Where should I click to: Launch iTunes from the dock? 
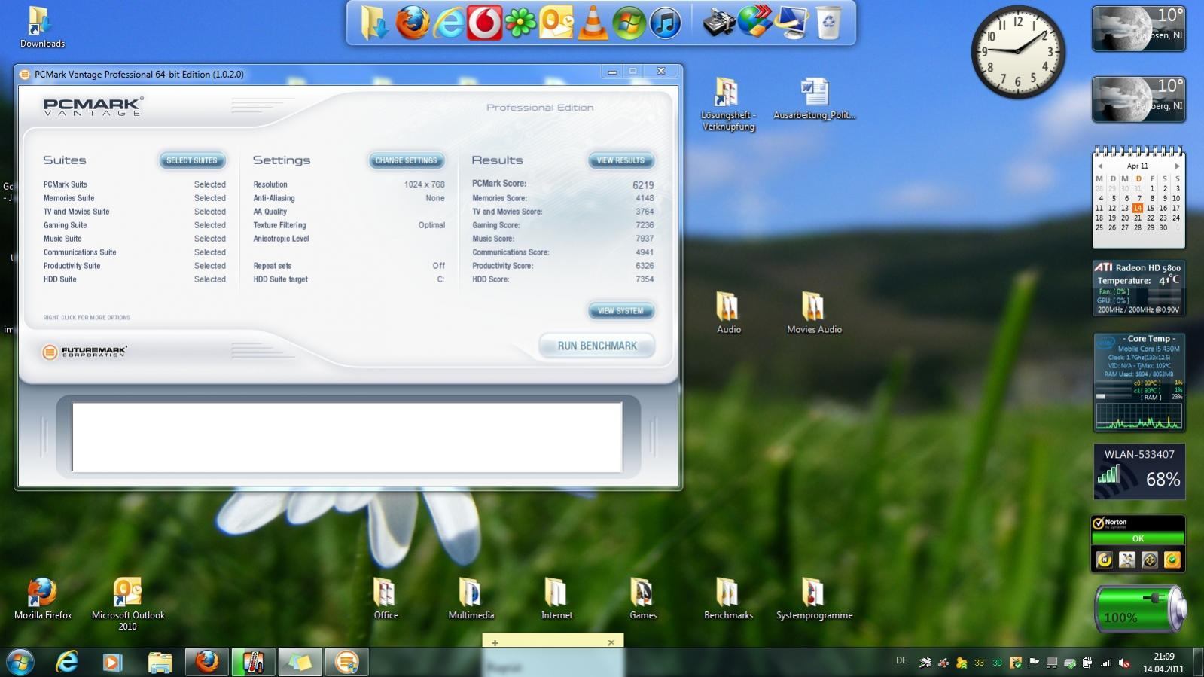pyautogui.click(x=665, y=23)
